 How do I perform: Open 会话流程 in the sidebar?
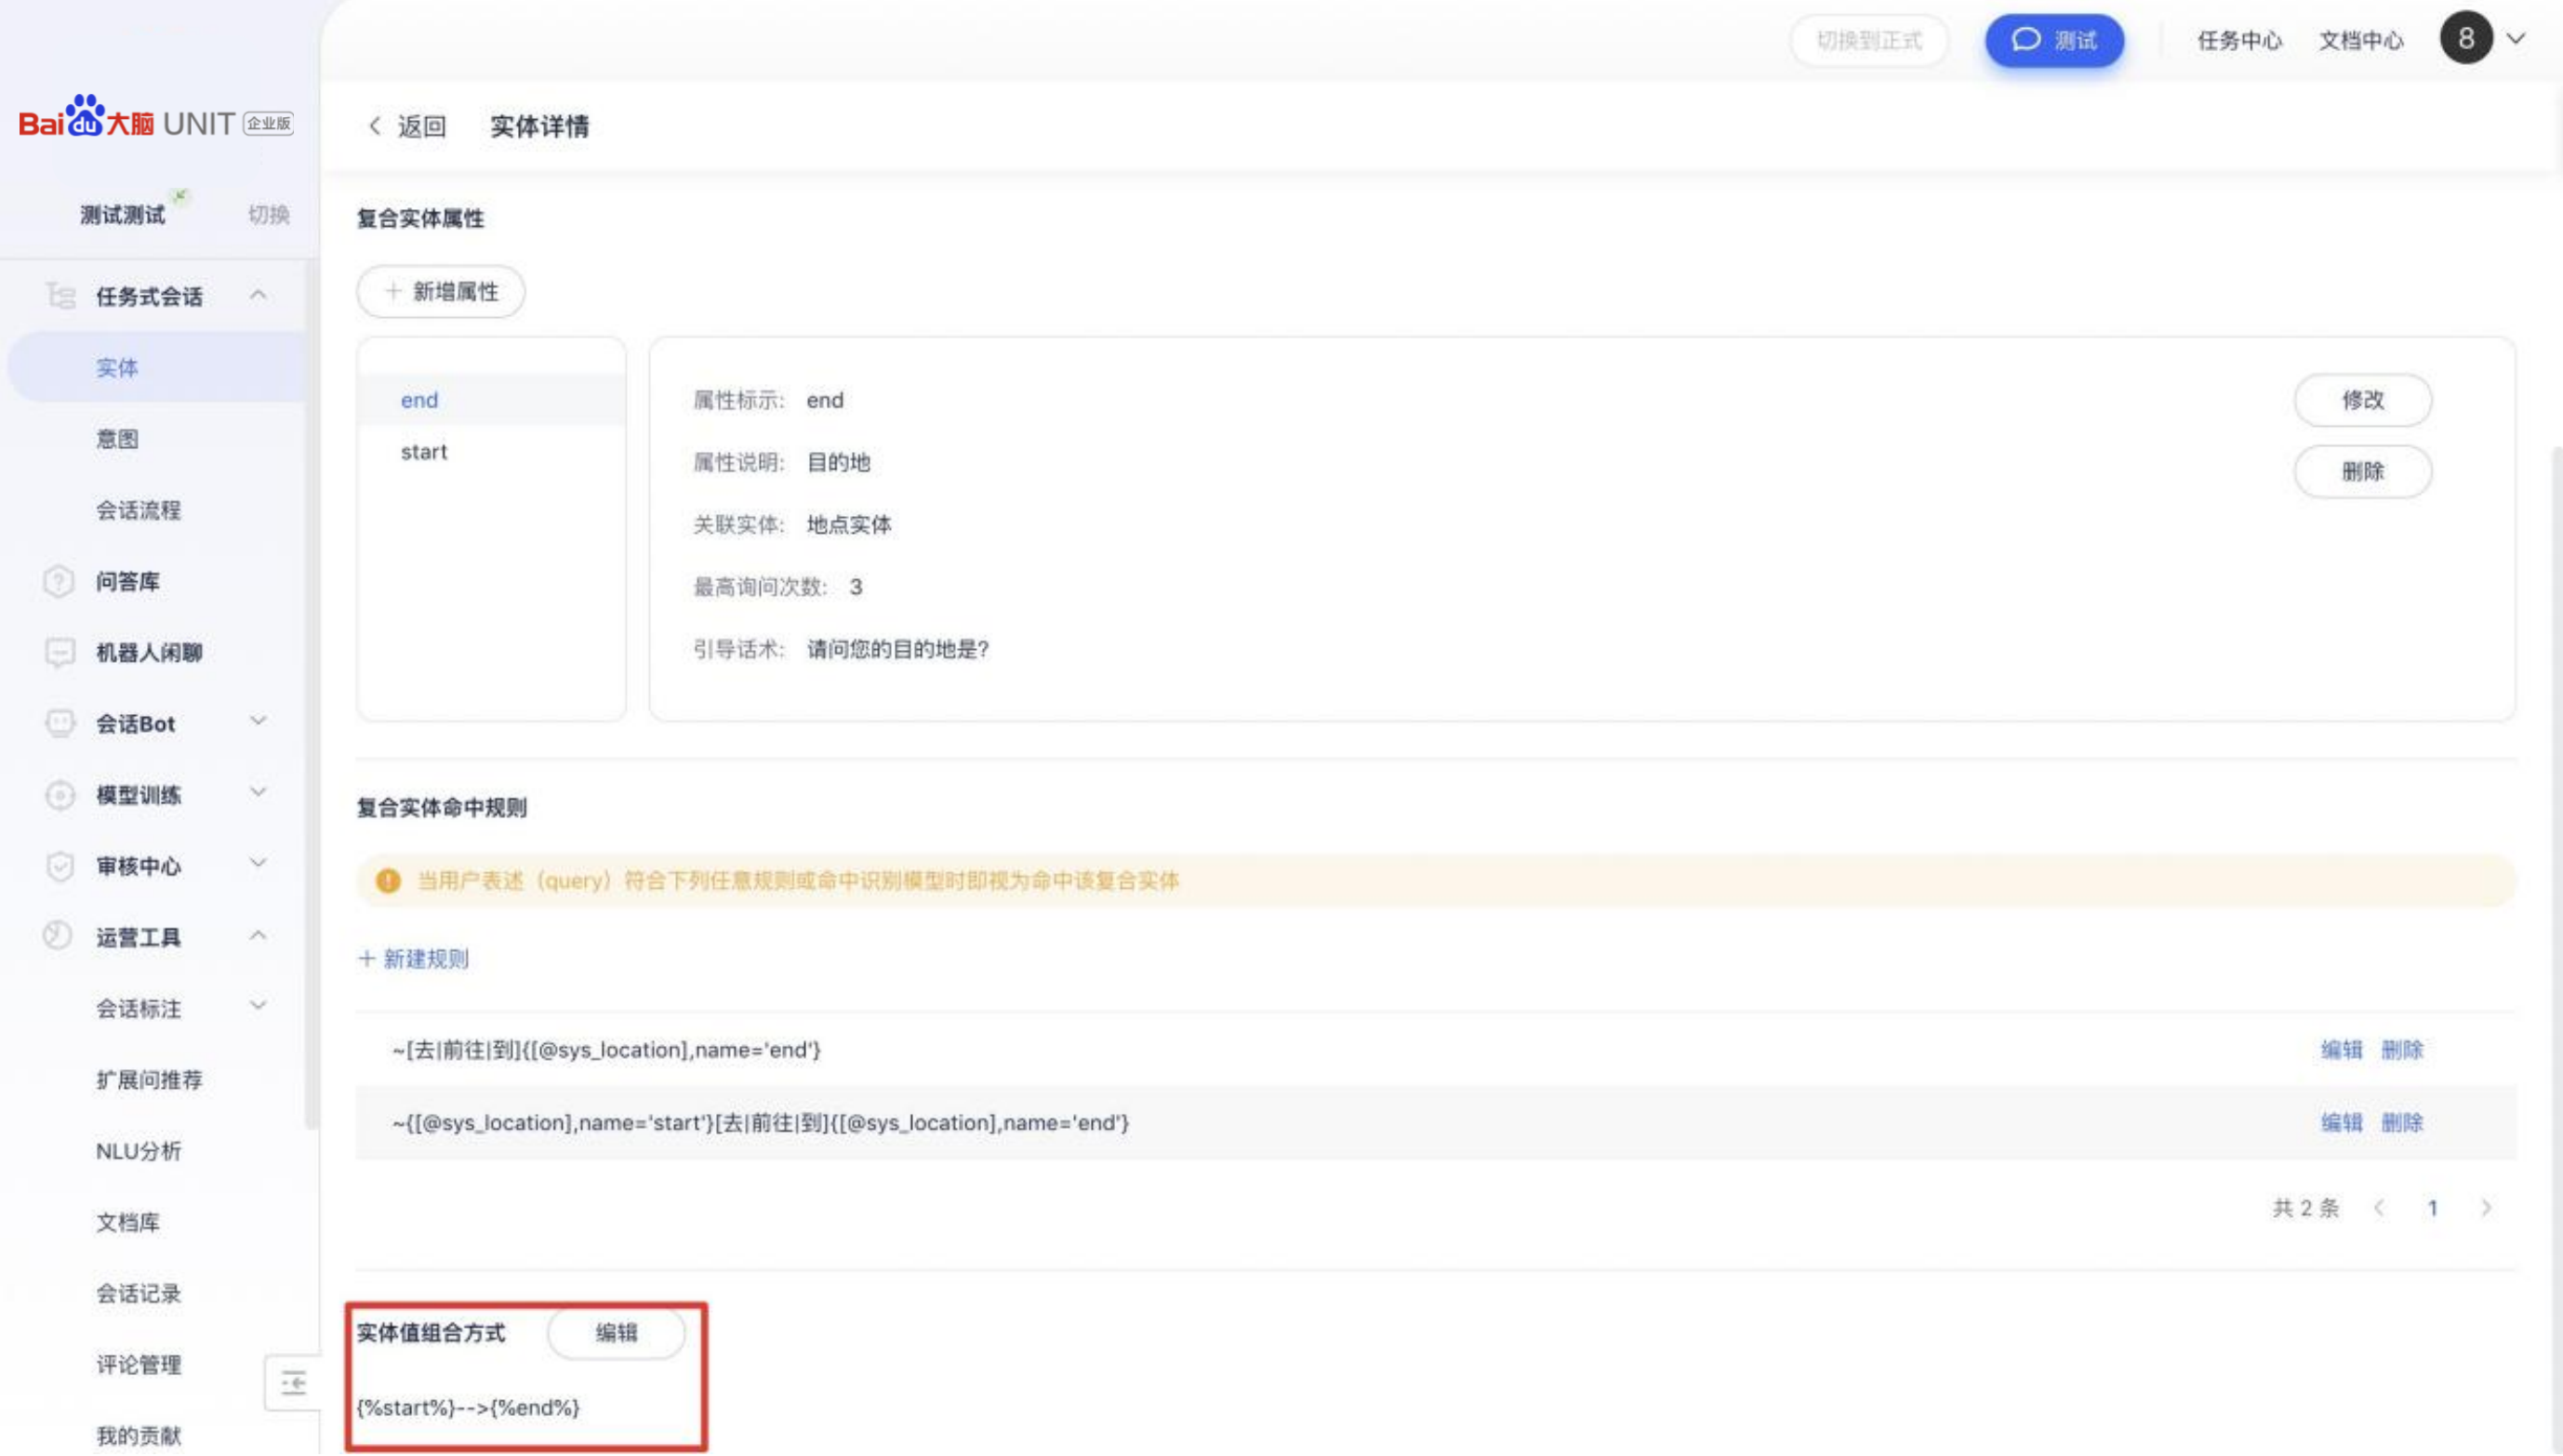click(138, 510)
